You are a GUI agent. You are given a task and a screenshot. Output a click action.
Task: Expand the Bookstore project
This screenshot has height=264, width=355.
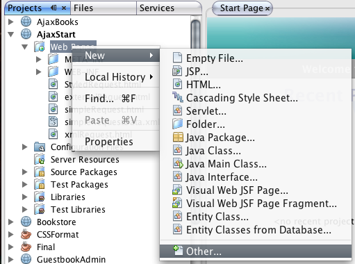[x=10, y=222]
